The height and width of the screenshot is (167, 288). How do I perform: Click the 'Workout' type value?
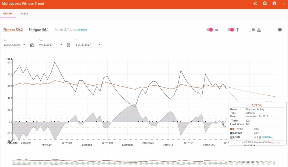coord(250,113)
